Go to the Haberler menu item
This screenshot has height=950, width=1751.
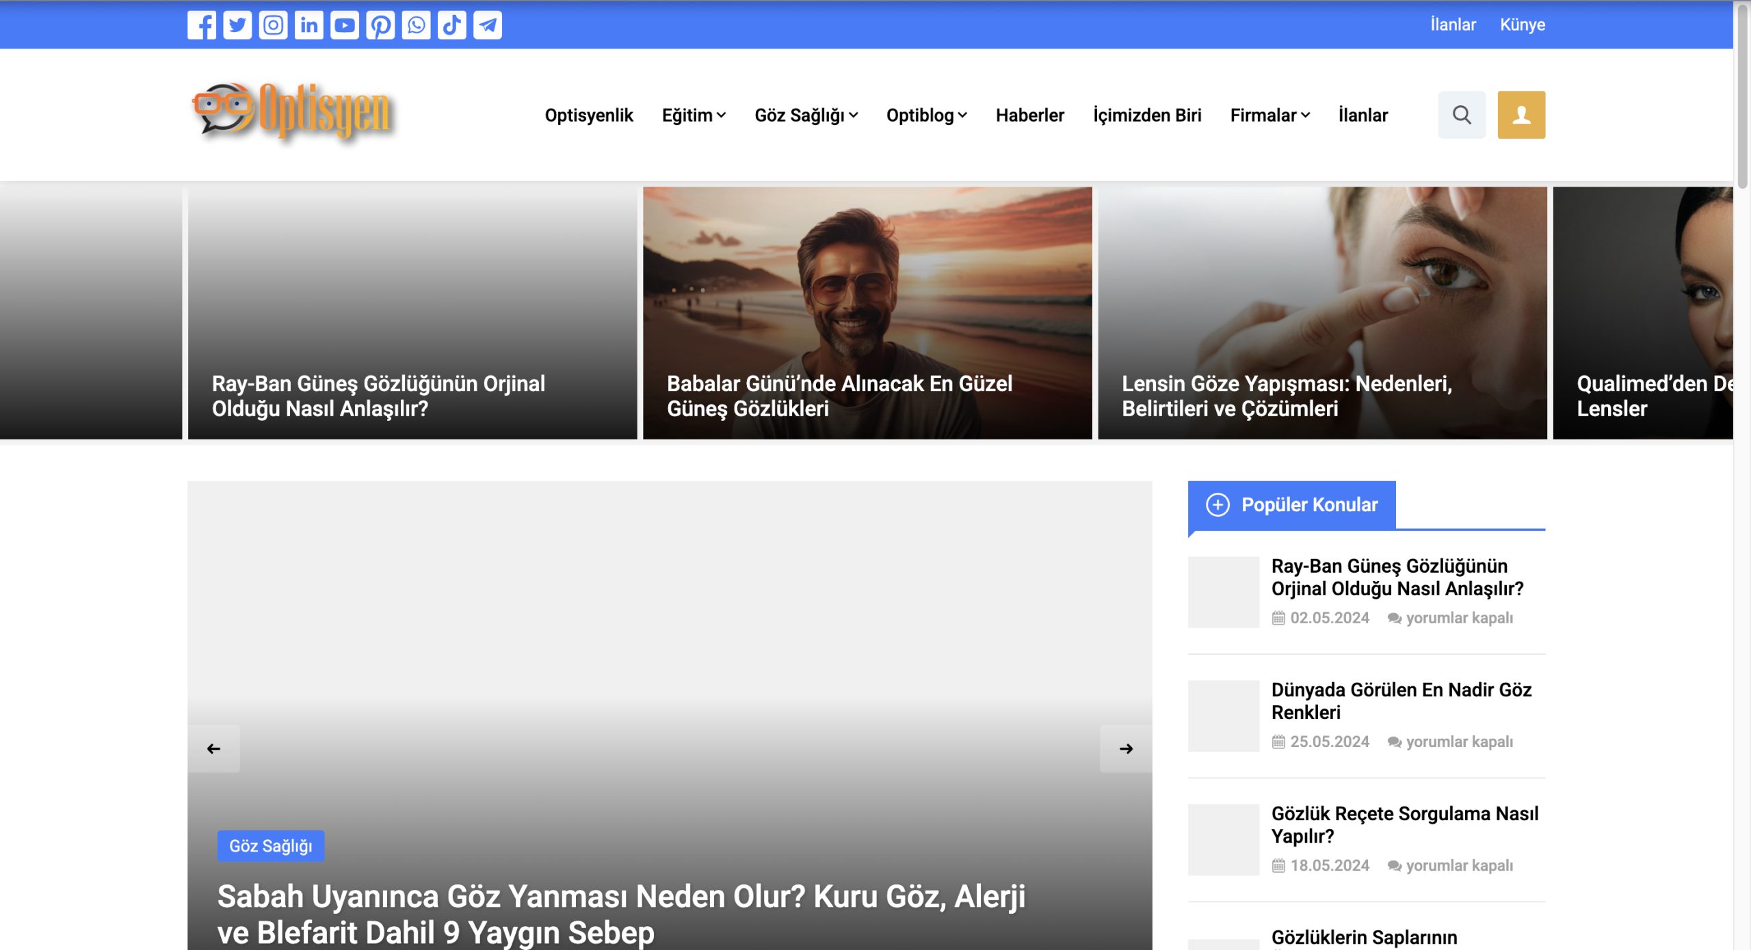pyautogui.click(x=1029, y=116)
